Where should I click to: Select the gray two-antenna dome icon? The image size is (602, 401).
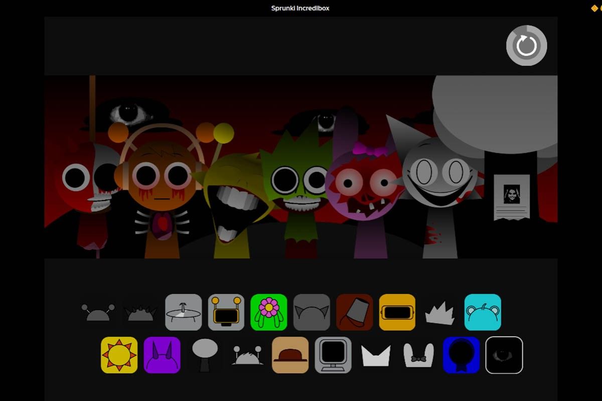[x=98, y=313]
